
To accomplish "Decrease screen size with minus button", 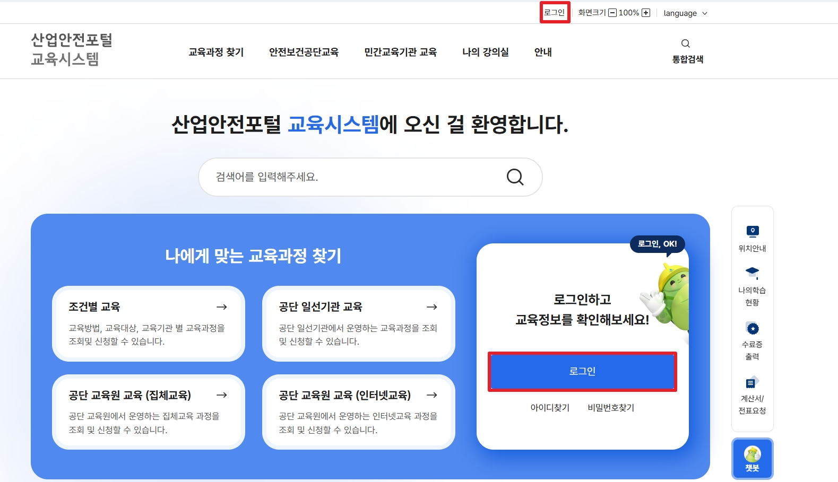I will [612, 13].
